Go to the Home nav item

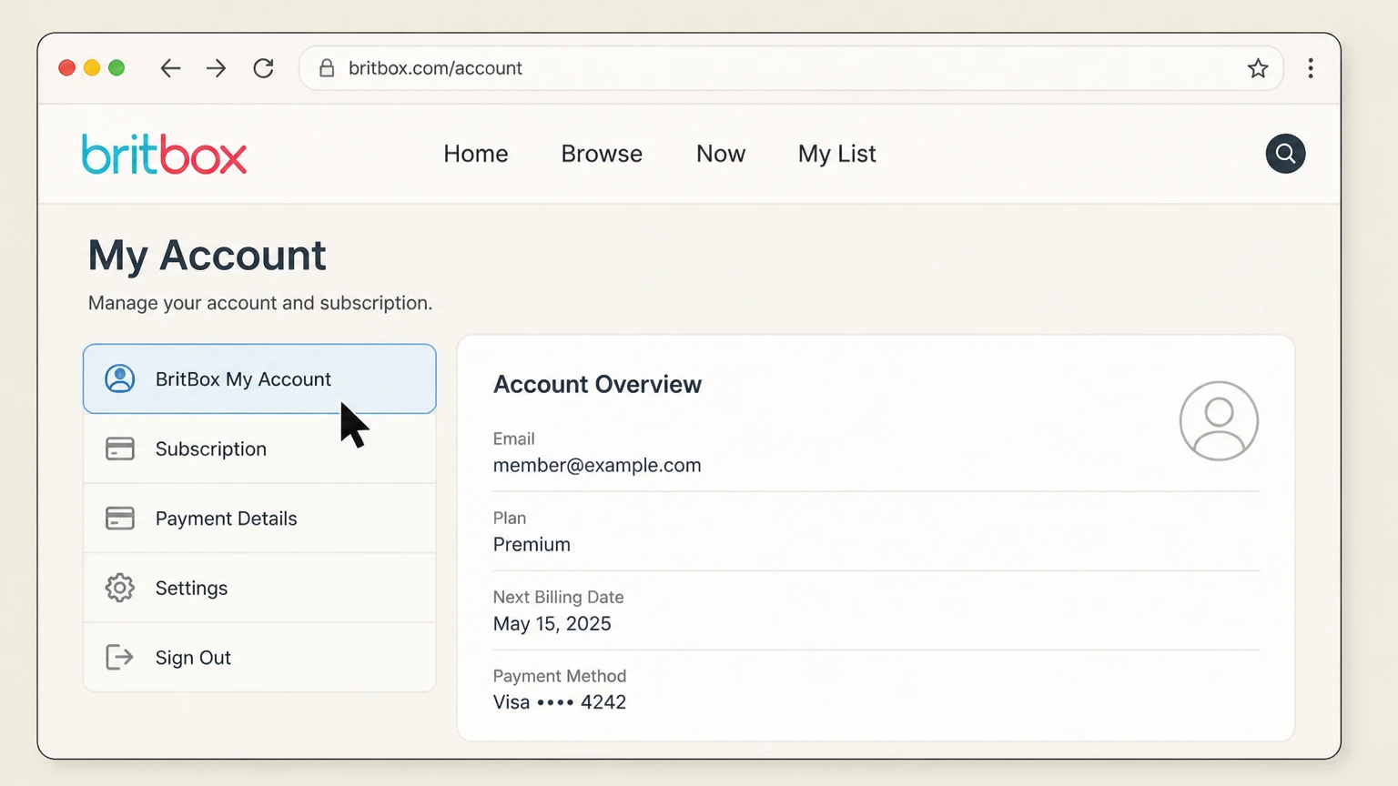point(476,154)
